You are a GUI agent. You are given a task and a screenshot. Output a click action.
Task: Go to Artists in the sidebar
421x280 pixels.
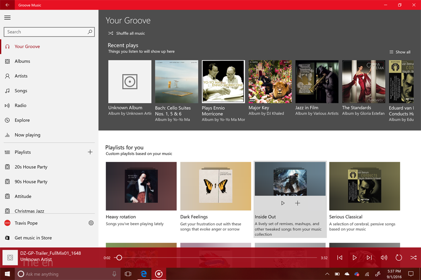pyautogui.click(x=49, y=76)
